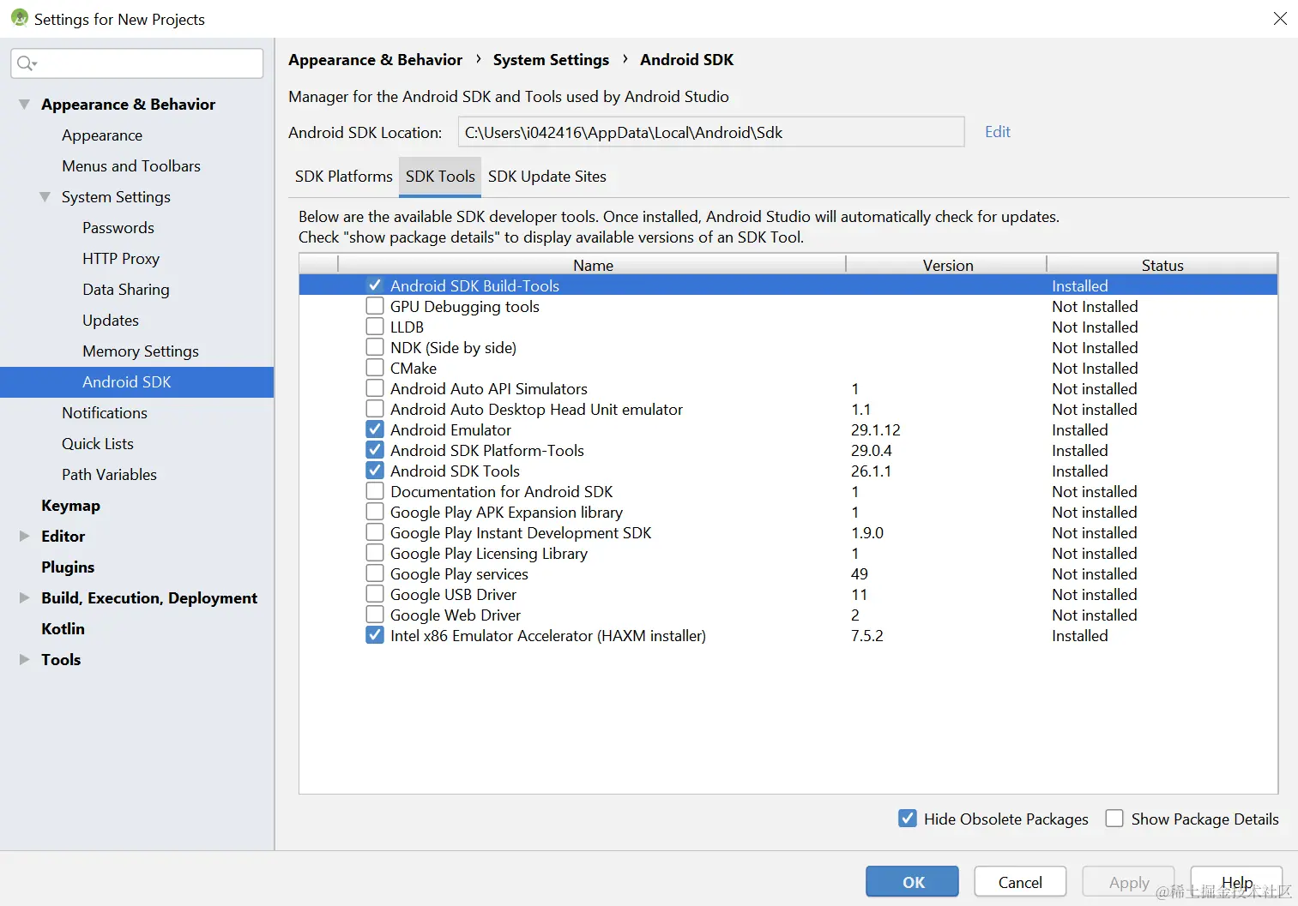Disable Hide Obsolete Packages checkbox
The height and width of the screenshot is (906, 1298).
point(908,819)
